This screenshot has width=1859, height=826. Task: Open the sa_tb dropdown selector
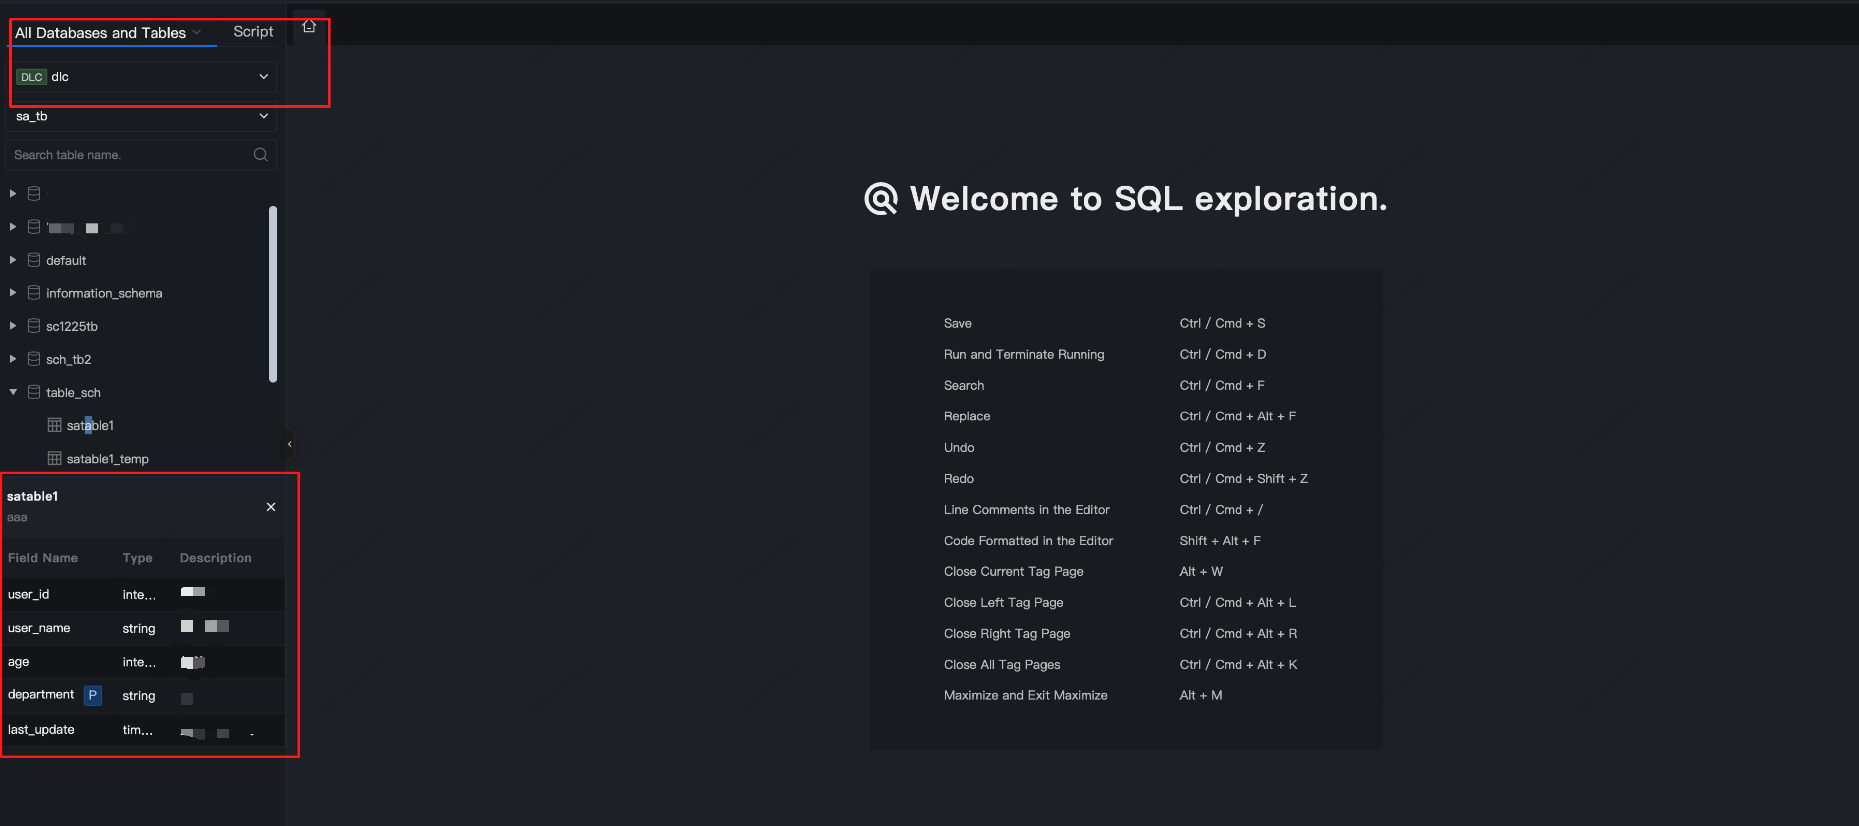tap(263, 116)
